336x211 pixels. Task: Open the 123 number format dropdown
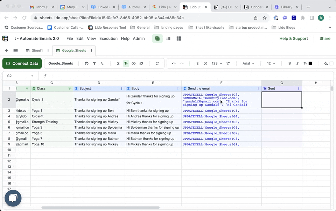pos(217,64)
